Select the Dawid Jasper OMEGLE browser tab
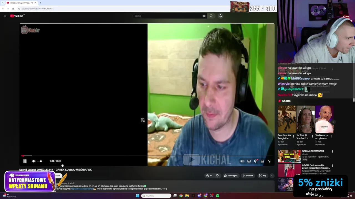Image resolution: width=355 pixels, height=199 pixels. click(x=19, y=3)
